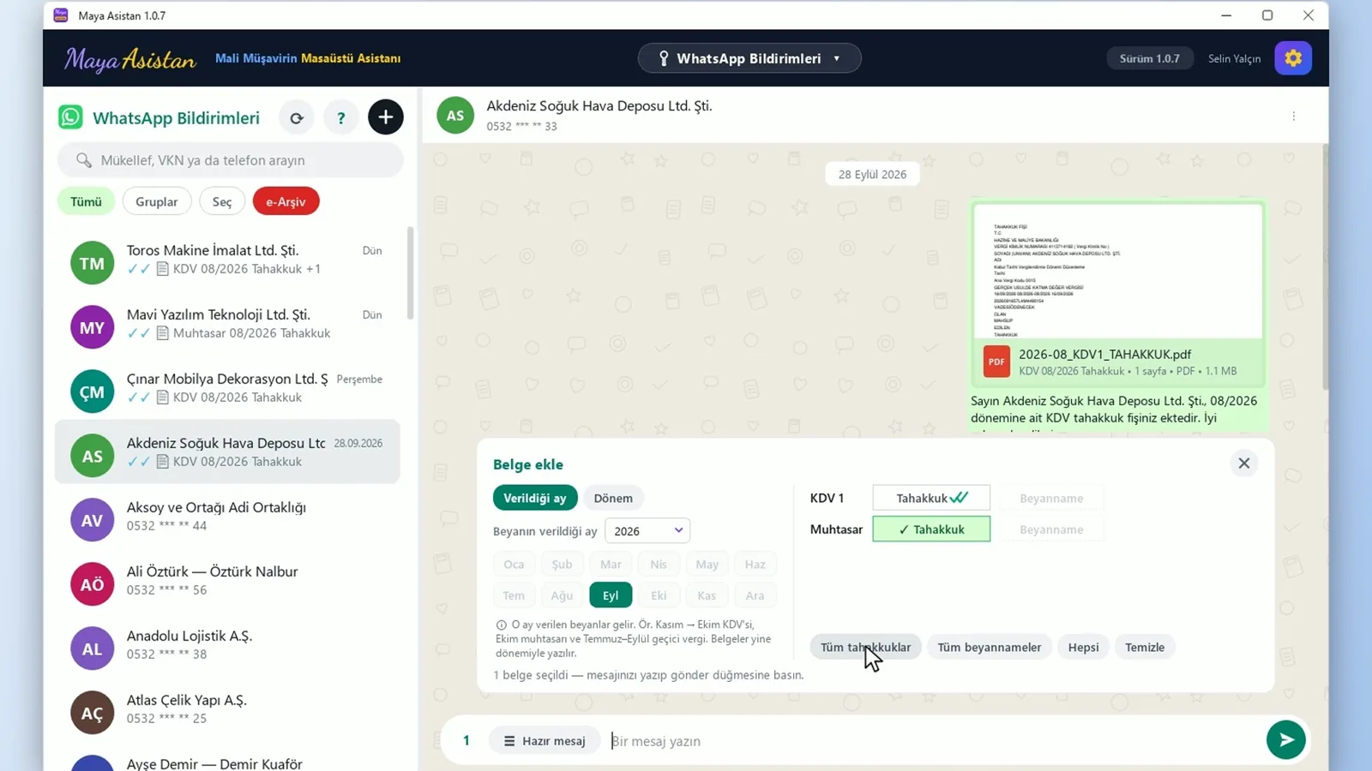The width and height of the screenshot is (1372, 771).
Task: Close the Belge ekle panel
Action: pos(1244,463)
